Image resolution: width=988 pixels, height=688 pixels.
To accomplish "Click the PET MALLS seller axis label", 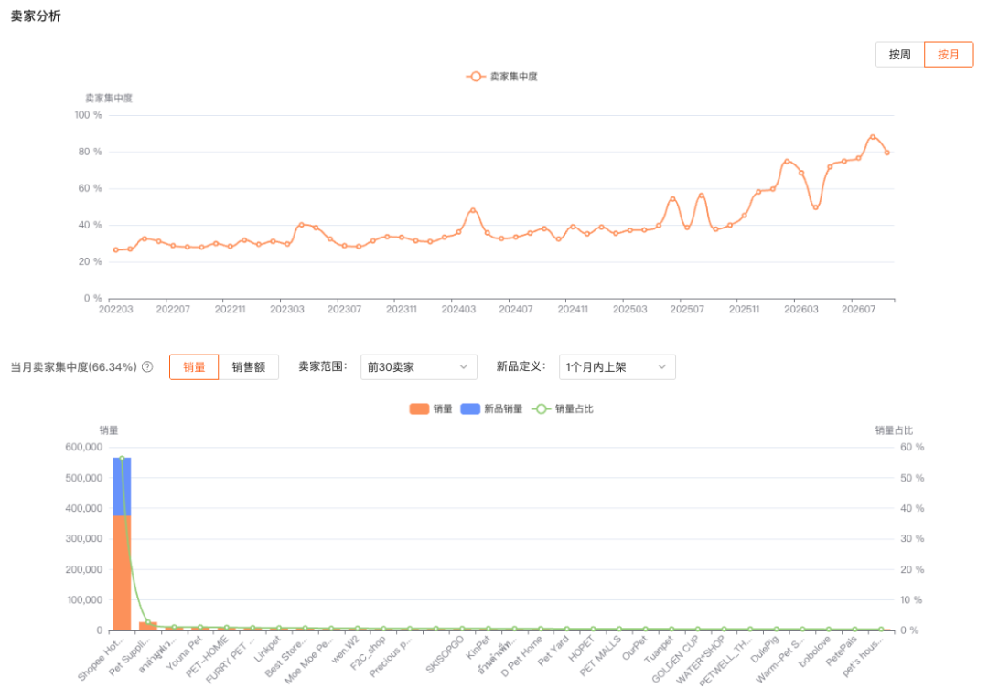I will [600, 656].
